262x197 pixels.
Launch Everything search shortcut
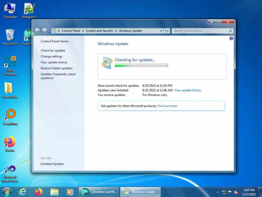10,117
